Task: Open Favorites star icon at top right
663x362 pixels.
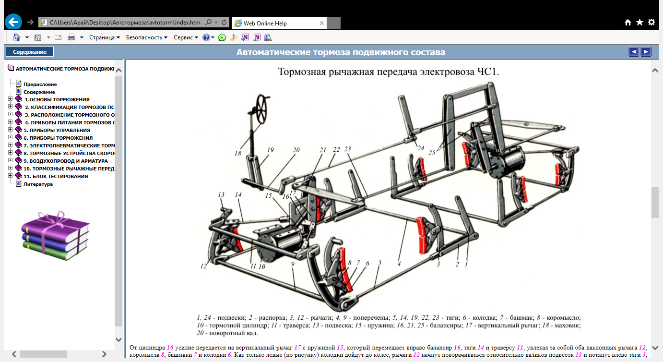Action: (639, 22)
